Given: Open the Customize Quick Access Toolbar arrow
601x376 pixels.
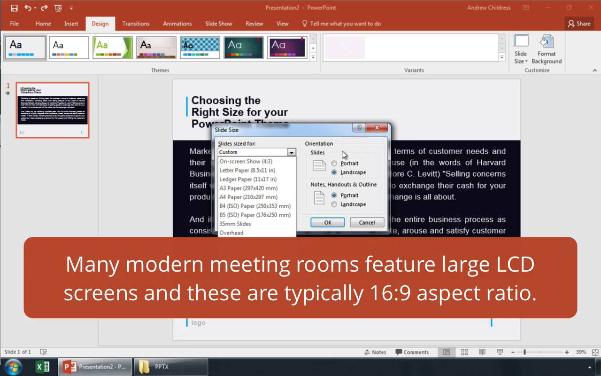Looking at the screenshot, I should point(71,8).
